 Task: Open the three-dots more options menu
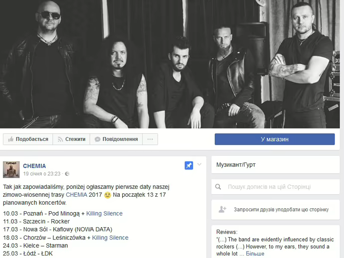click(150, 139)
